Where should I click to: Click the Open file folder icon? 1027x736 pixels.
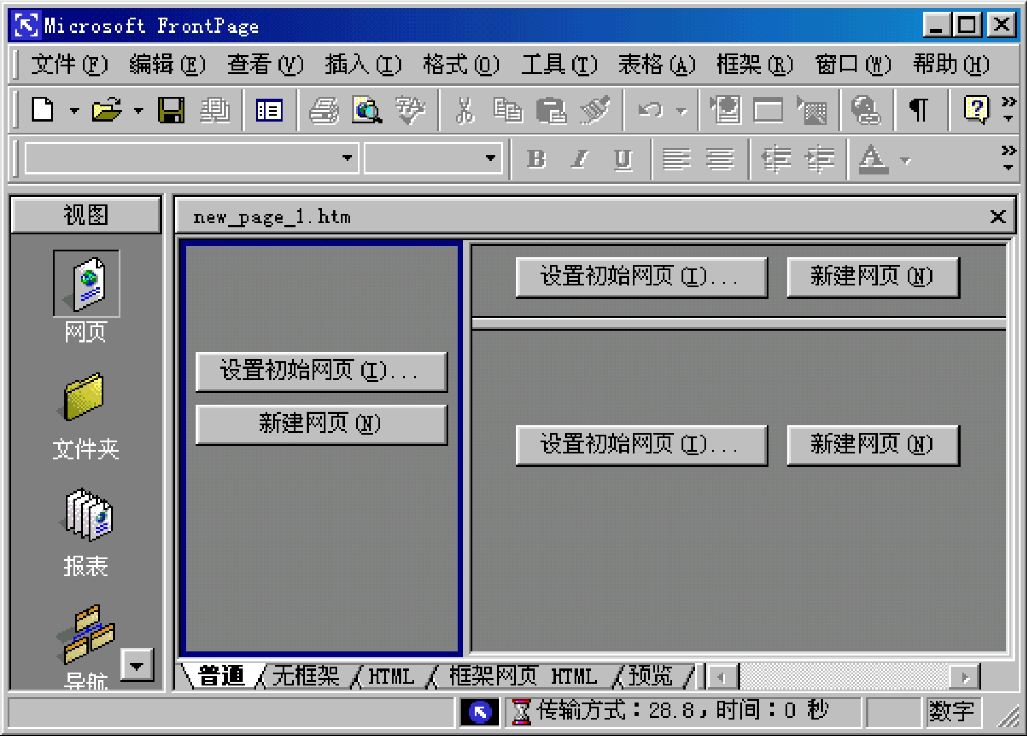(x=107, y=110)
